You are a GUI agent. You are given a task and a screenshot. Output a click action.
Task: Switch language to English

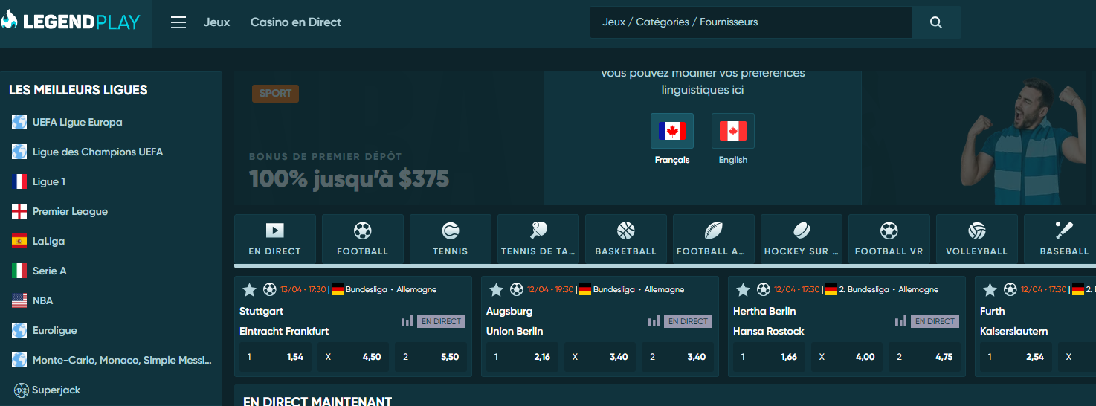click(x=732, y=132)
